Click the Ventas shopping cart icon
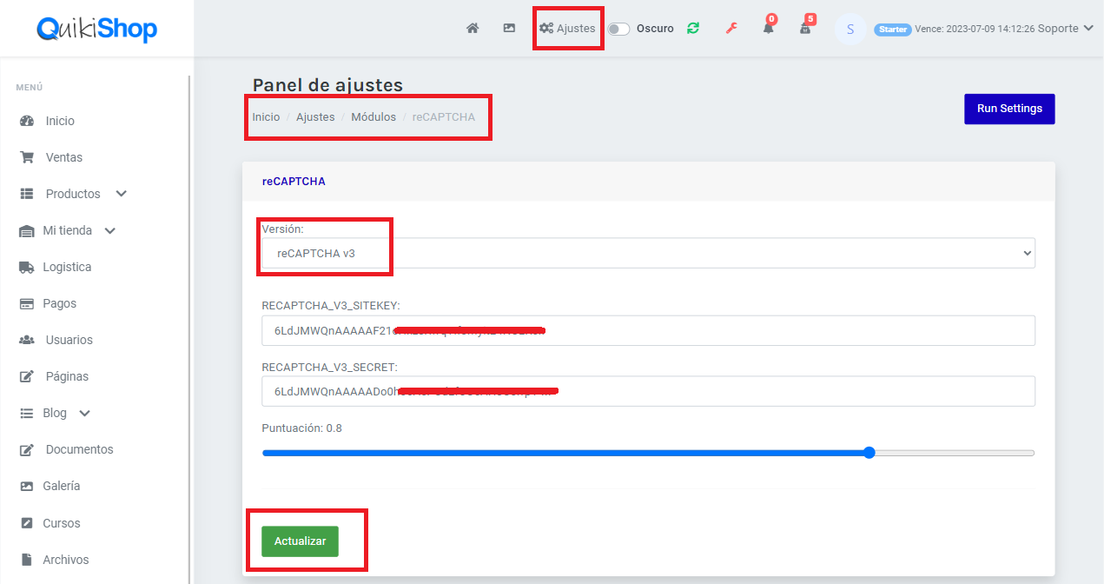This screenshot has height=584, width=1104. pyautogui.click(x=27, y=157)
